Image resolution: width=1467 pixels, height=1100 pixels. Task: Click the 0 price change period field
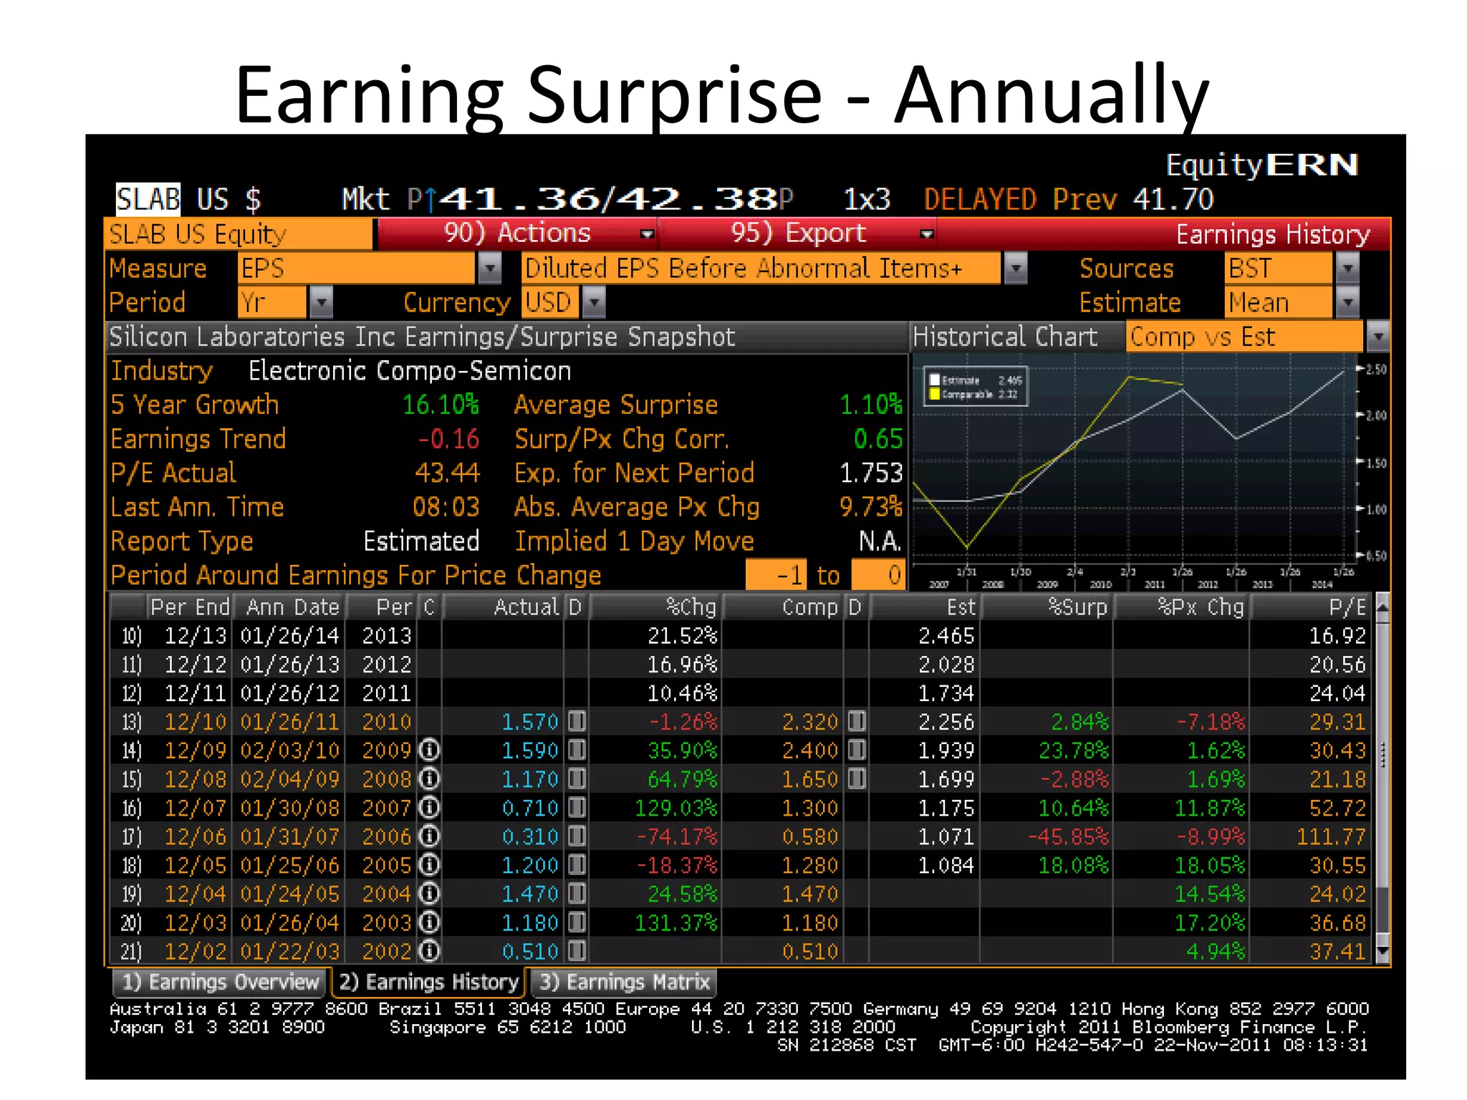click(877, 574)
